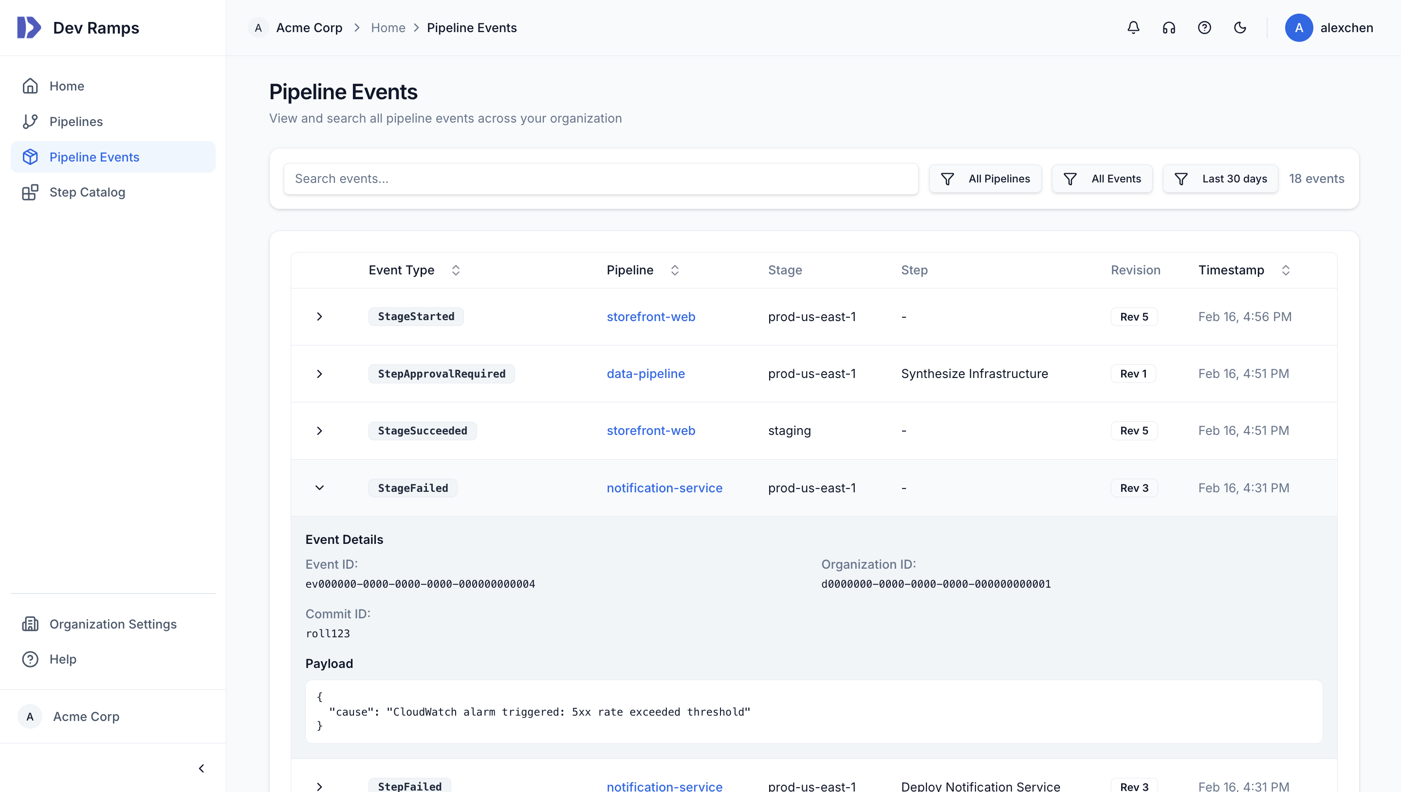Image resolution: width=1401 pixels, height=792 pixels.
Task: Click the Acme Corp organization avatar
Action: (30, 717)
